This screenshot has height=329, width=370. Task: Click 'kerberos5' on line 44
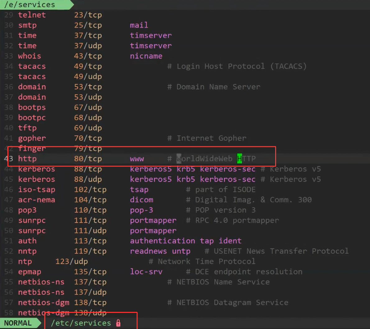(151, 169)
